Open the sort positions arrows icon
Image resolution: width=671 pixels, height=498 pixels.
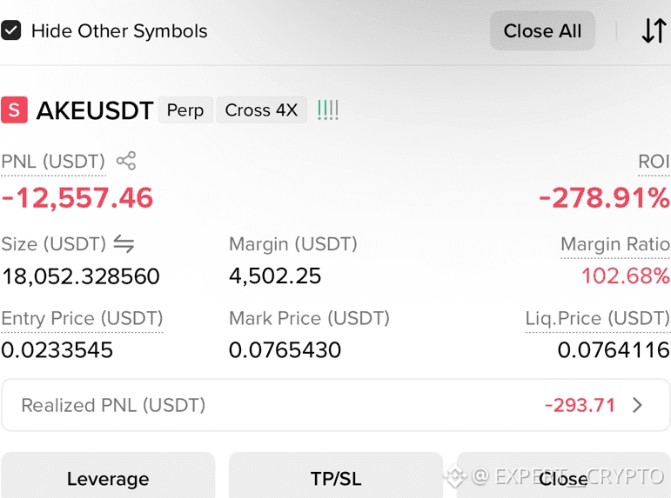654,30
